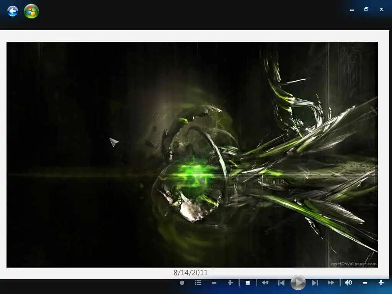Open the Media Center green start button
Image resolution: width=392 pixels, height=294 pixels.
pos(31,11)
